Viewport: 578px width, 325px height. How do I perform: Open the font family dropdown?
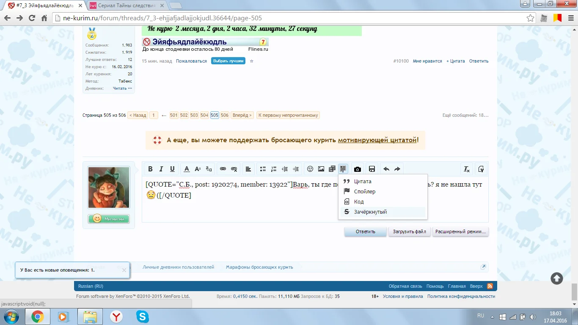209,169
